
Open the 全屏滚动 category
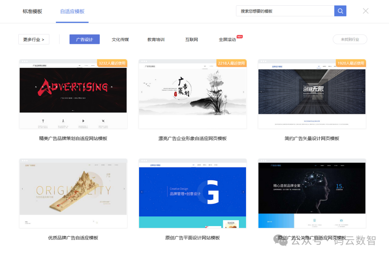pos(227,40)
